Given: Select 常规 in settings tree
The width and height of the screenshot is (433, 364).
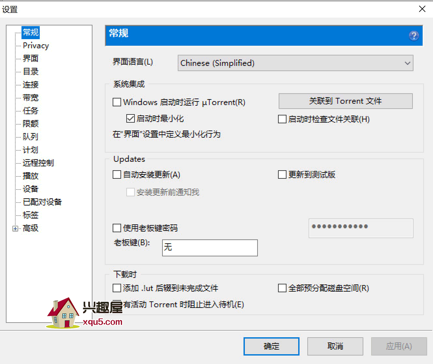Looking at the screenshot, I should 31,32.
